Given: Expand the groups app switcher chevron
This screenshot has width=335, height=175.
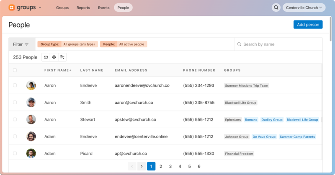Looking at the screenshot, I should 40,8.
